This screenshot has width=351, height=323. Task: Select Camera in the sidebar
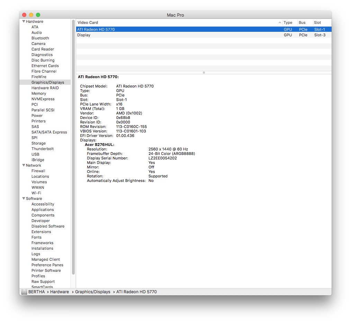[38, 44]
